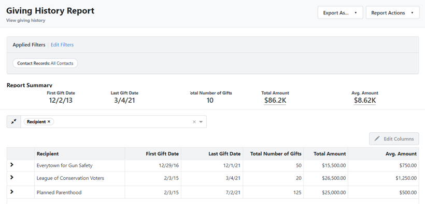This screenshot has height=204, width=425.
Task: Click the Report Summary heading
Action: coord(29,85)
